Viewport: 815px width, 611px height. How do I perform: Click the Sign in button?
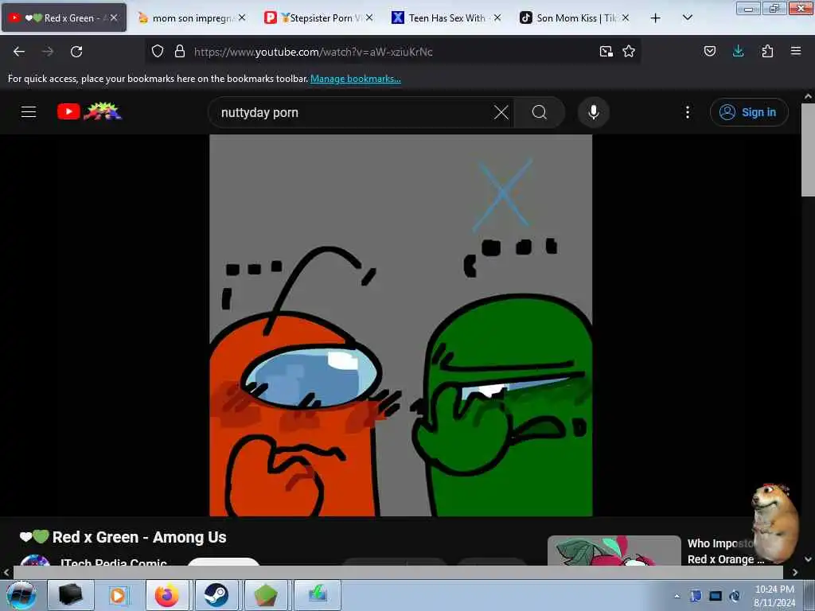749,112
